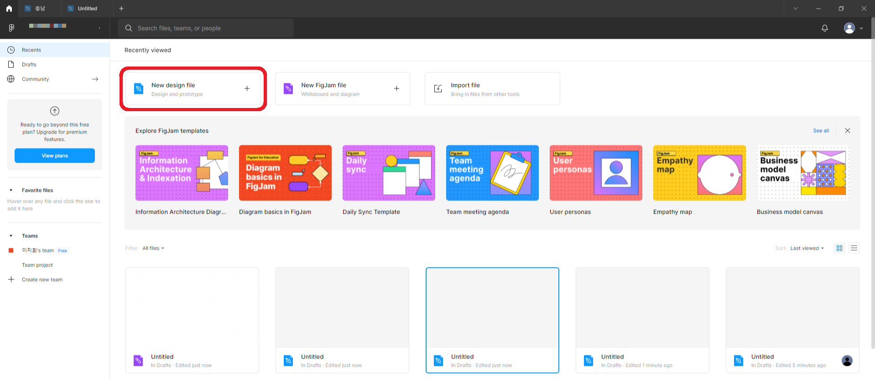The height and width of the screenshot is (380, 875).
Task: Switch to grid view
Action: (x=839, y=248)
